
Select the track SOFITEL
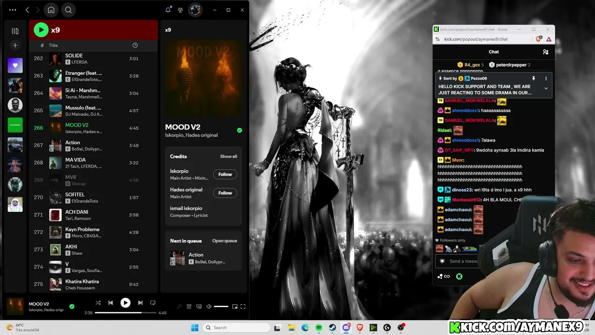(x=93, y=197)
